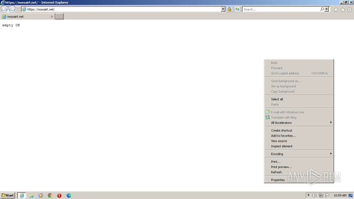
Task: Choose Refresh in the context menu
Action: (x=299, y=172)
